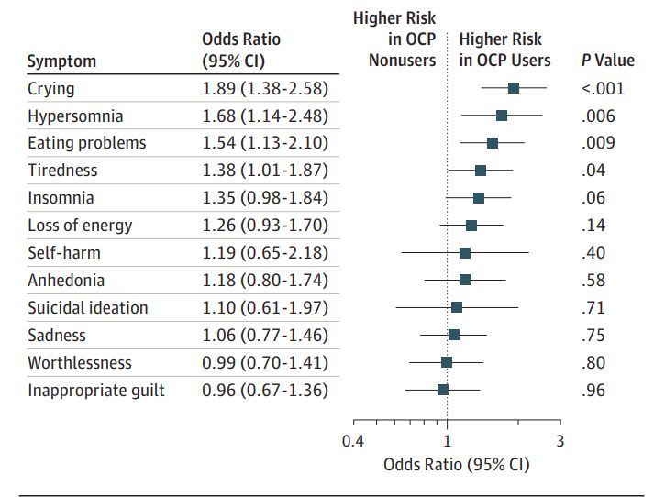Click the Crying odds ratio square marker

click(x=514, y=88)
